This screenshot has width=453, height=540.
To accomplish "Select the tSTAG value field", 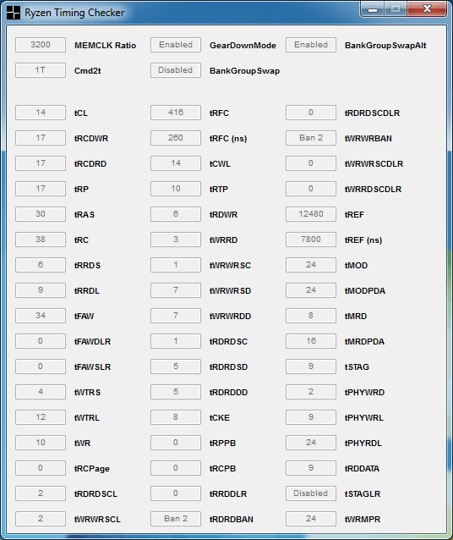I will coord(311,366).
